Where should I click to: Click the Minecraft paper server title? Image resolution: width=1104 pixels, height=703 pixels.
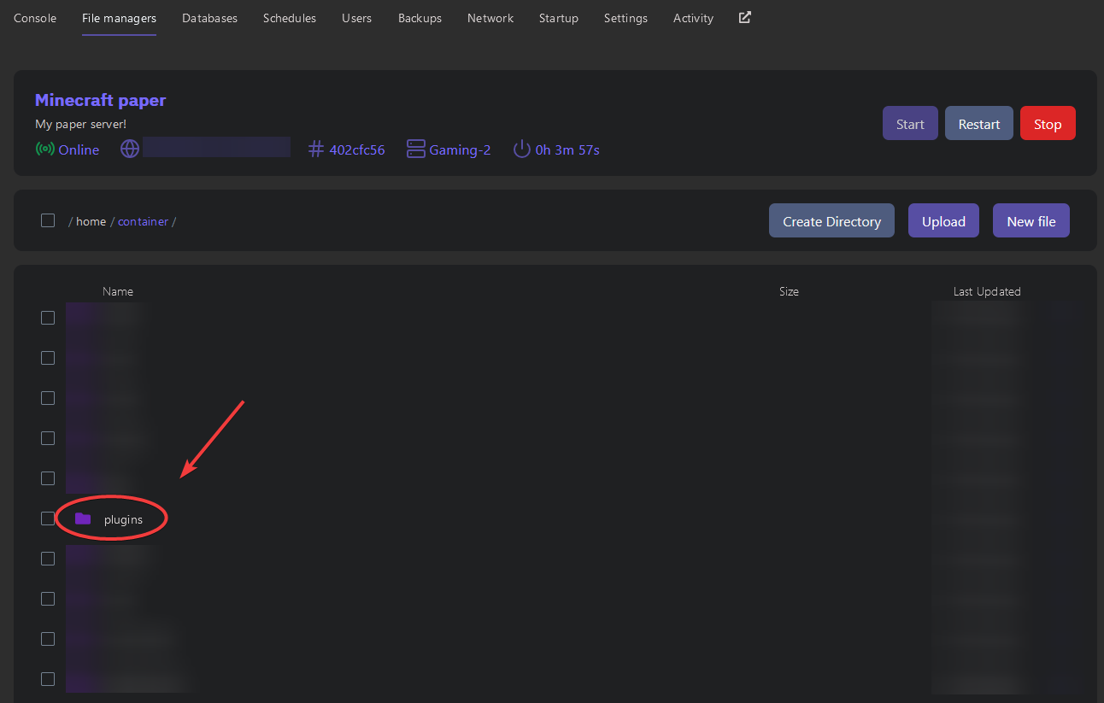[101, 100]
